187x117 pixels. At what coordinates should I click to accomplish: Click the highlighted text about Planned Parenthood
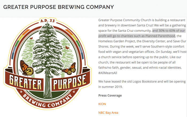coord(142,33)
